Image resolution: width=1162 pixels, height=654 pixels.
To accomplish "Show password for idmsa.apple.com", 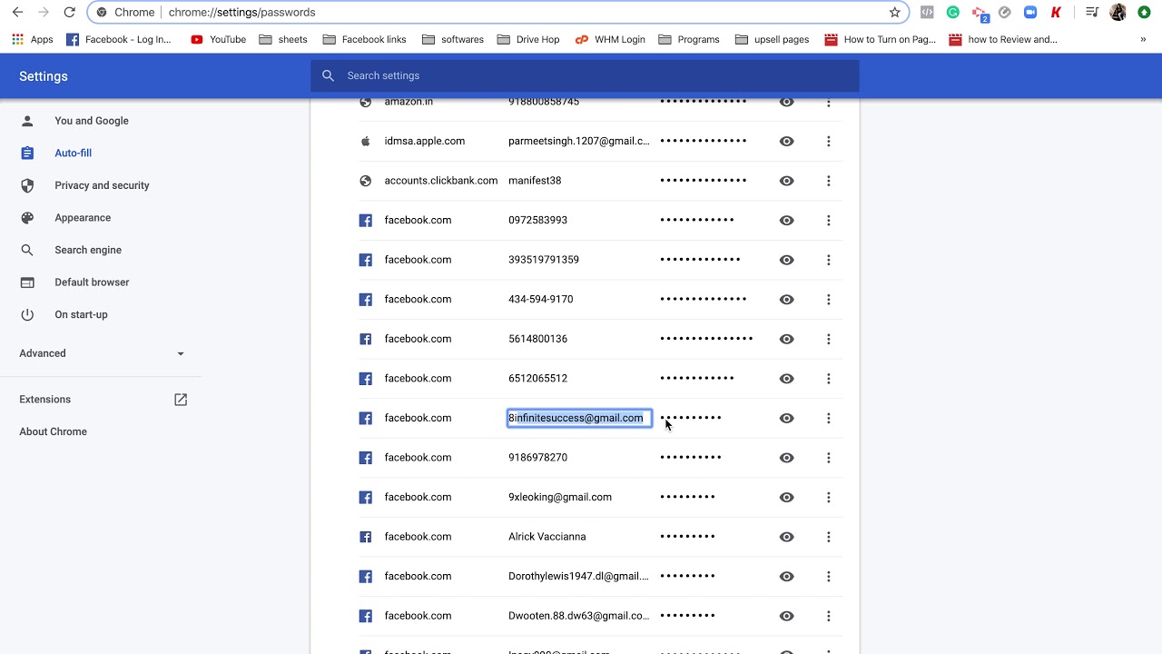I will 787,142.
